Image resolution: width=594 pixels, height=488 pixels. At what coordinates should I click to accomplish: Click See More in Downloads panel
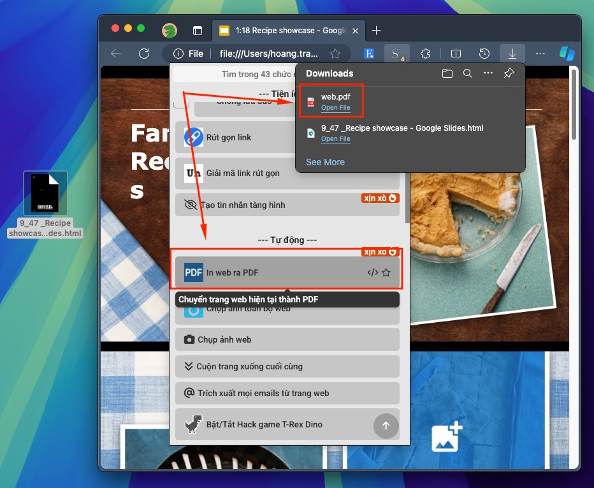click(326, 162)
